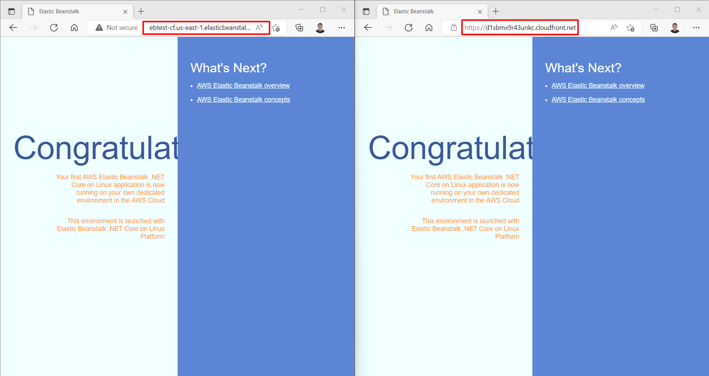This screenshot has width=709, height=376.
Task: Open Browser Essentials in the right window
Action: tap(654, 27)
